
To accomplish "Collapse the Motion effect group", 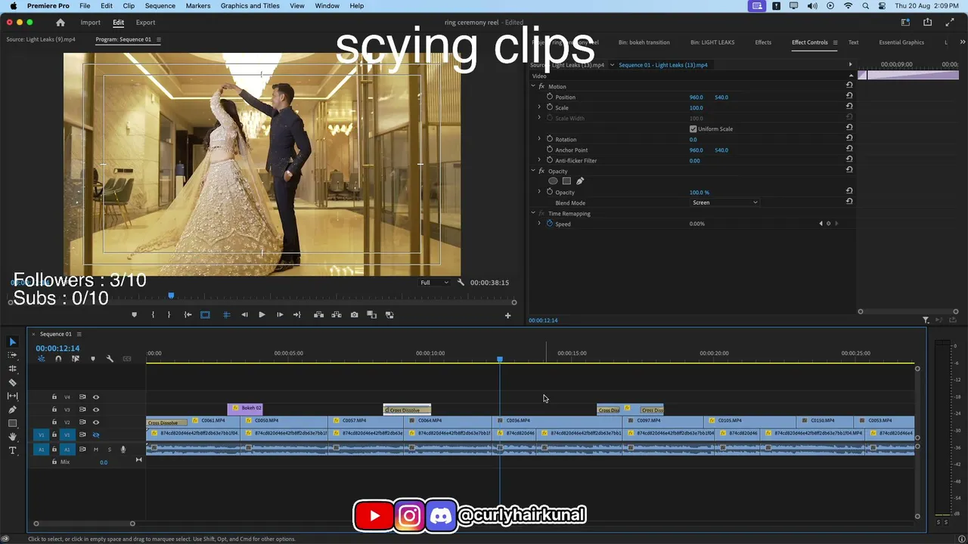I will 532,86.
